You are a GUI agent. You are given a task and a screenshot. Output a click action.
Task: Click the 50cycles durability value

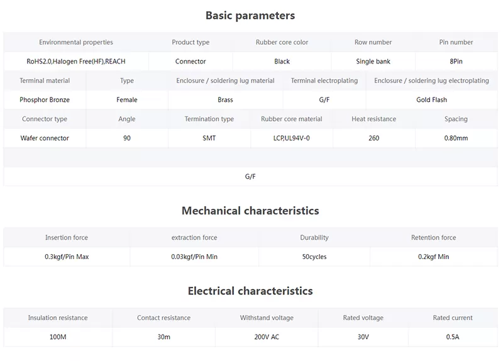pyautogui.click(x=314, y=257)
